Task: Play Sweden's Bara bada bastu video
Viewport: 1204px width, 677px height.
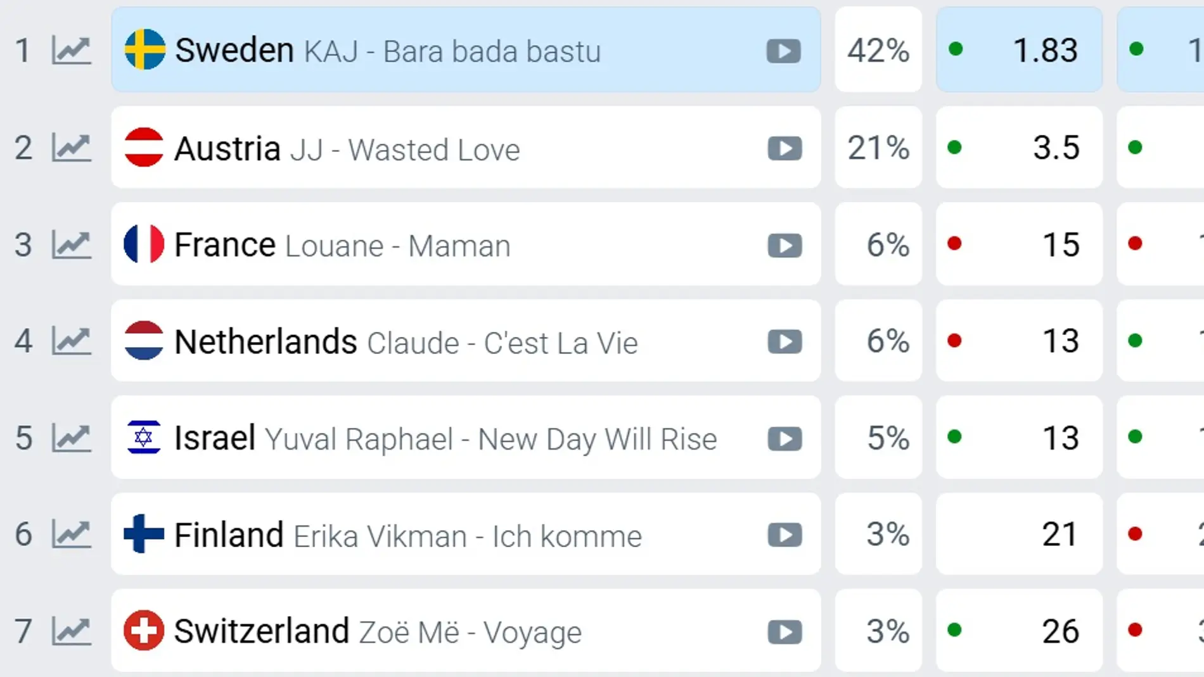Action: click(784, 51)
